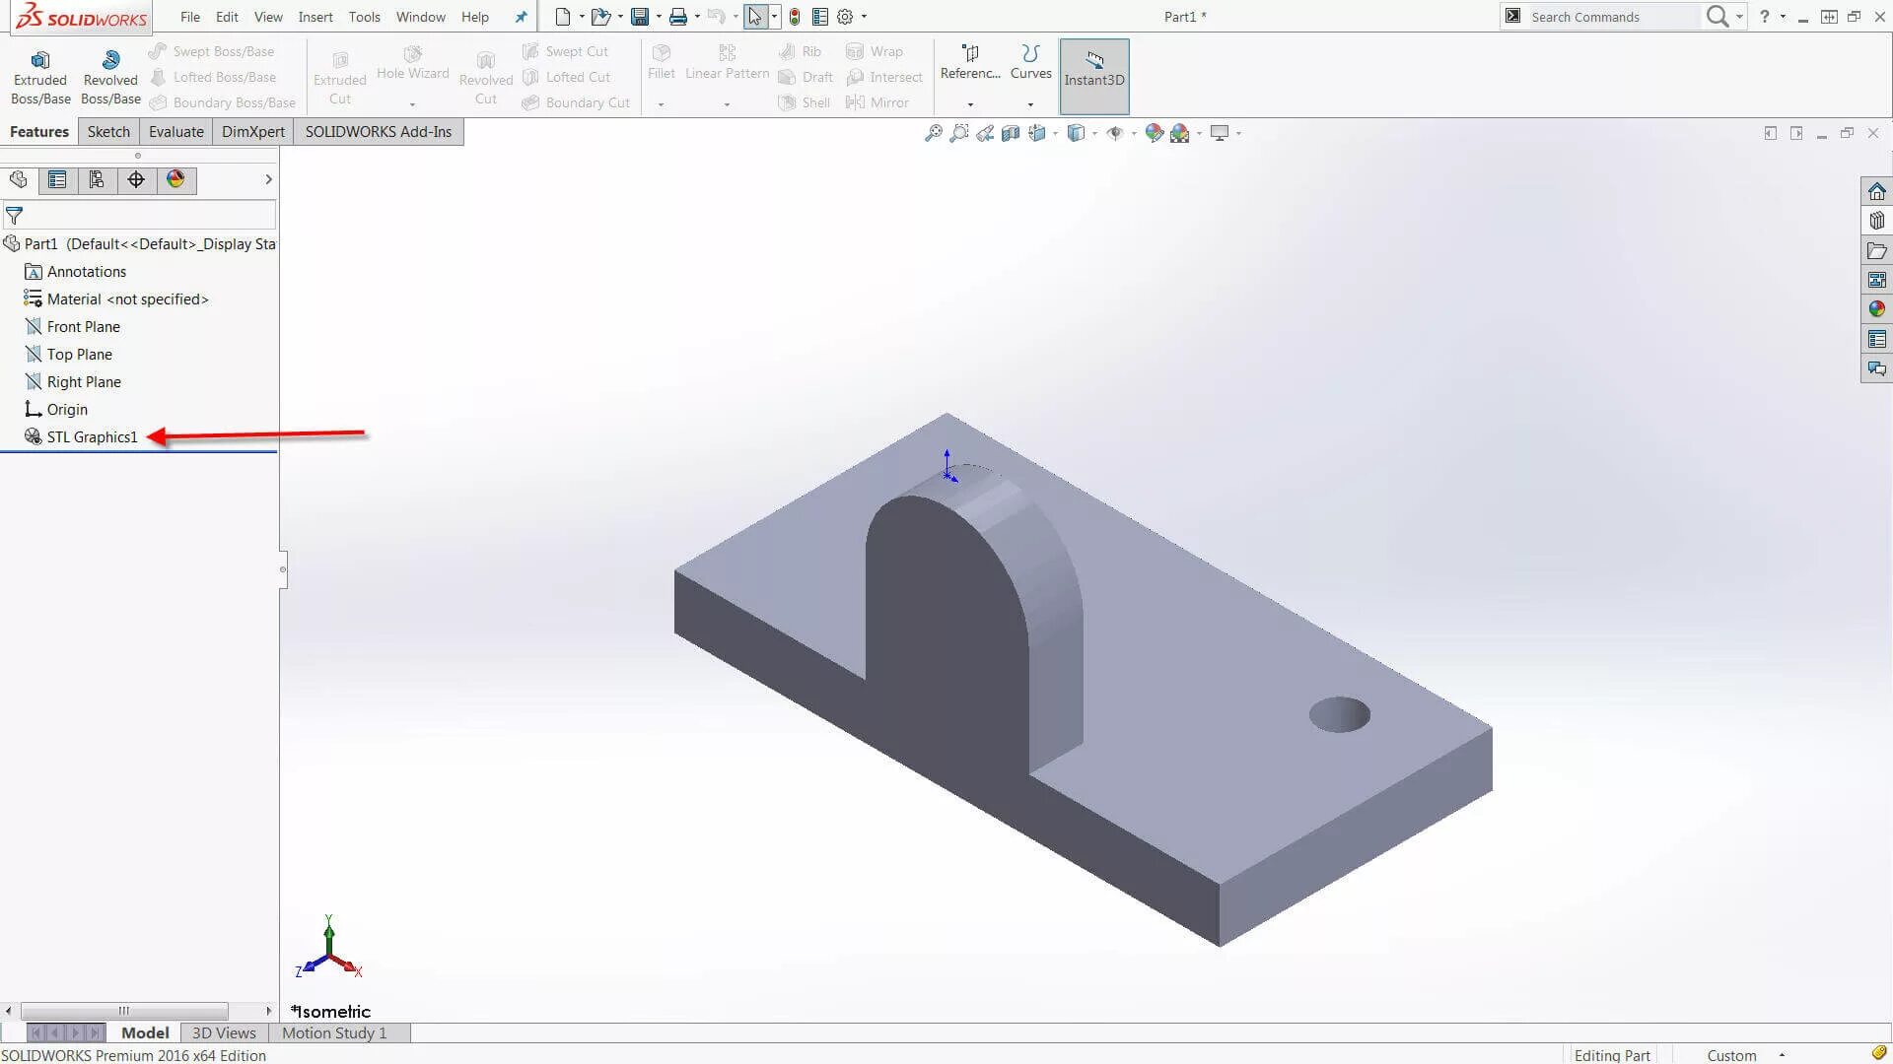The width and height of the screenshot is (1893, 1064).
Task: Toggle the Instant3D button
Action: 1093,76
